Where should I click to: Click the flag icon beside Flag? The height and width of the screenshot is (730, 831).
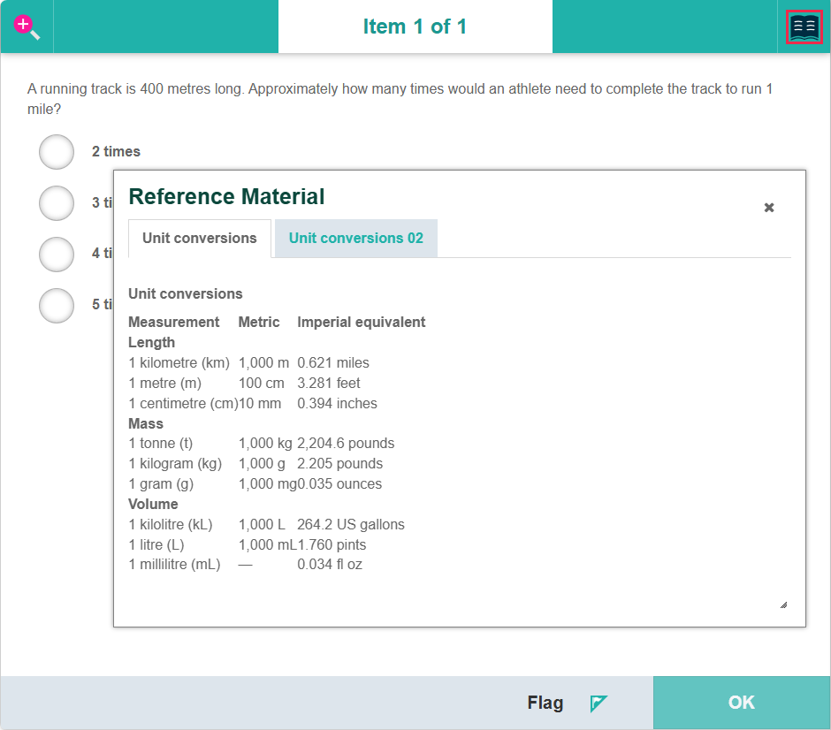coord(598,703)
